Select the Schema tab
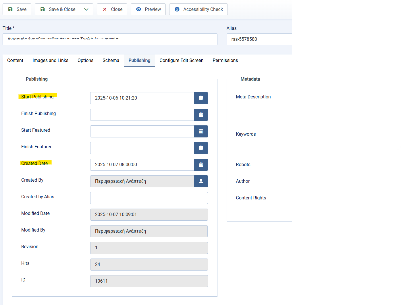401x305 pixels. pos(111,61)
